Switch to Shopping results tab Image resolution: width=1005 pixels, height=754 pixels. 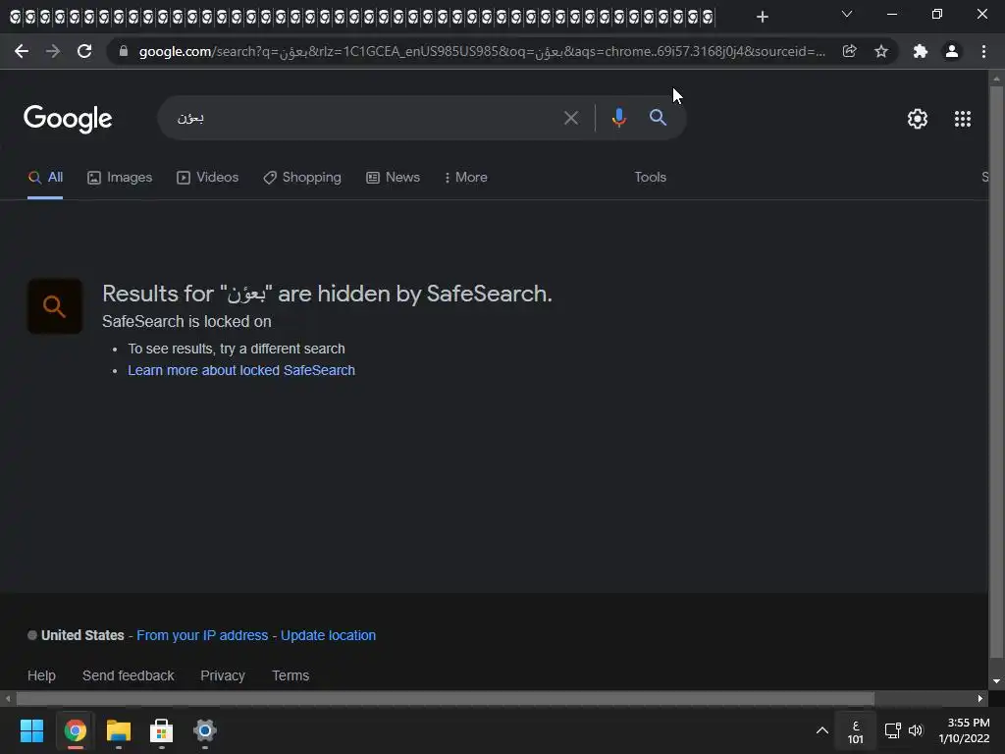tap(302, 178)
